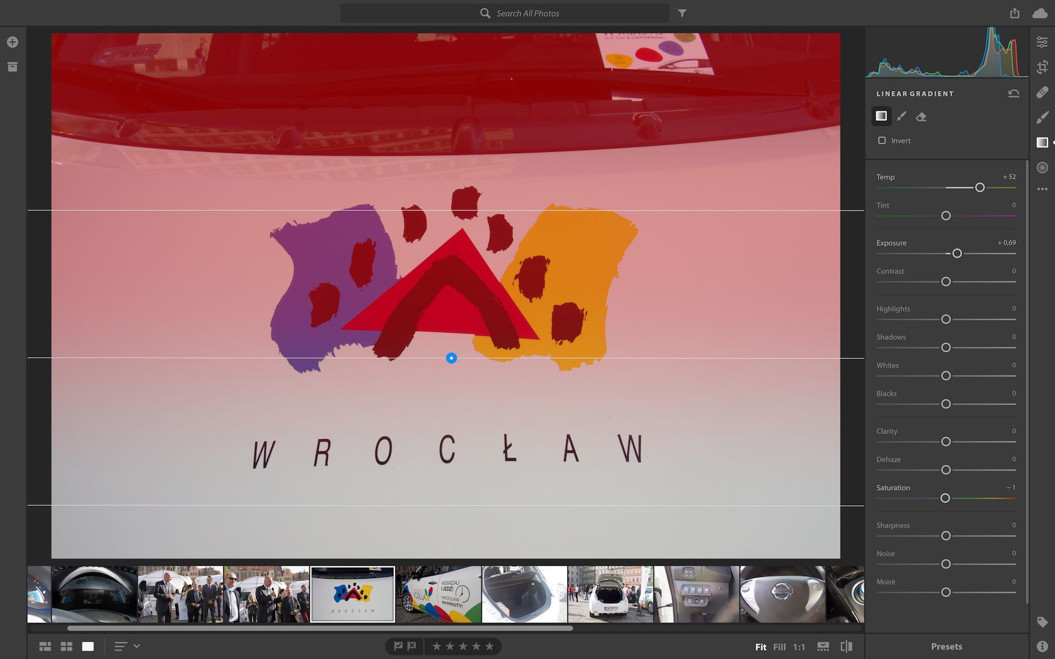Select the Nissan steering wheel thumbnail
The image size is (1055, 659).
[782, 594]
